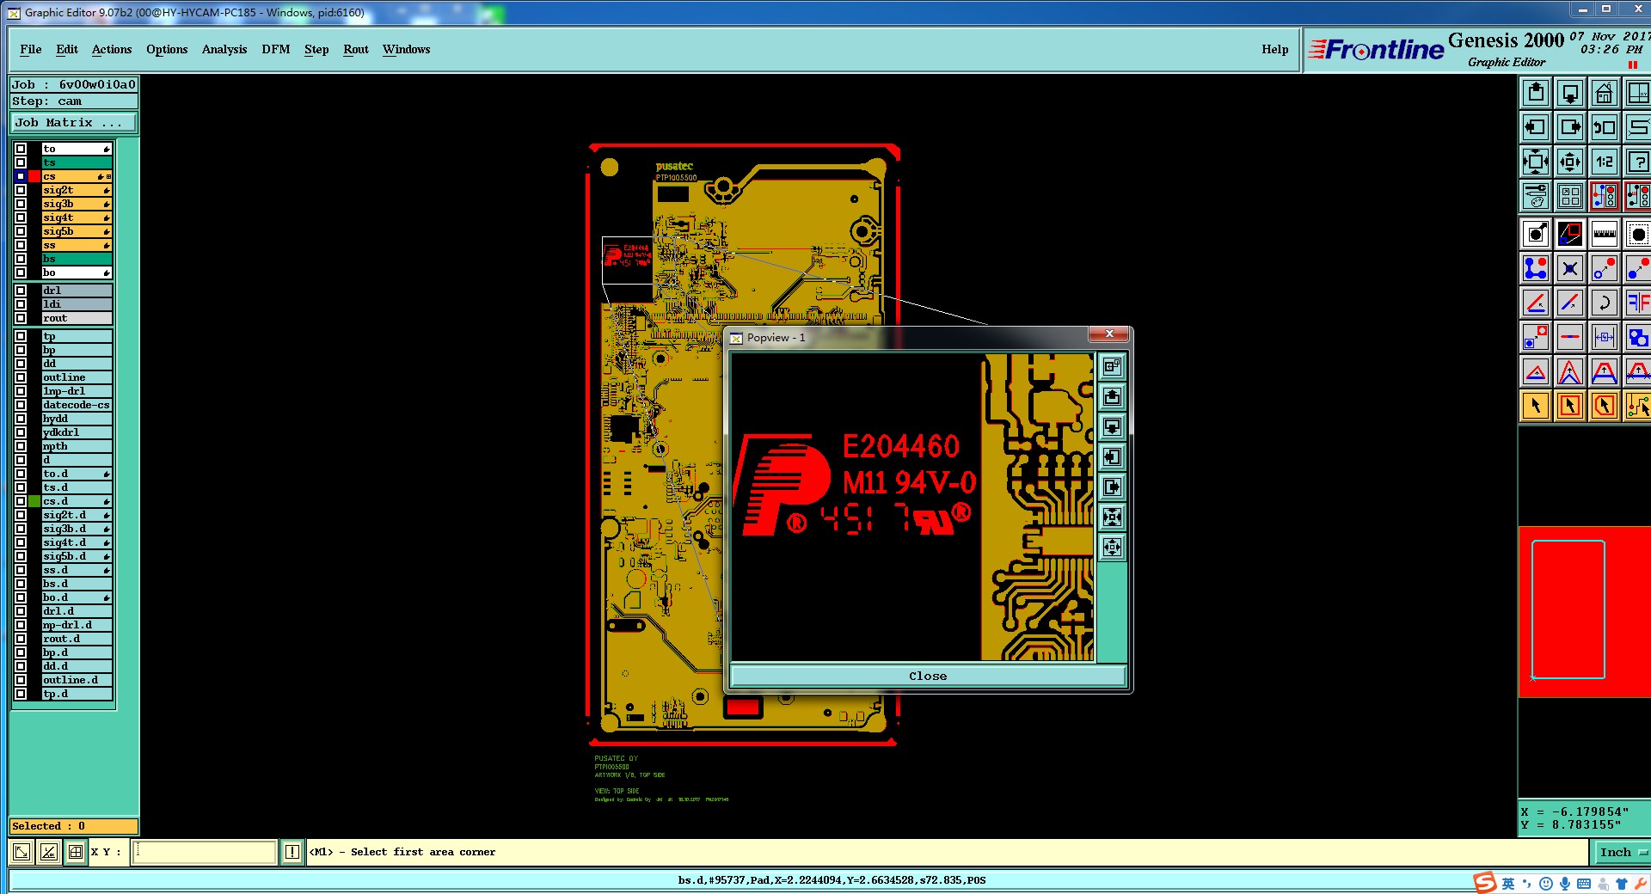
Task: Open the Job Matrix button
Action: coord(73,123)
